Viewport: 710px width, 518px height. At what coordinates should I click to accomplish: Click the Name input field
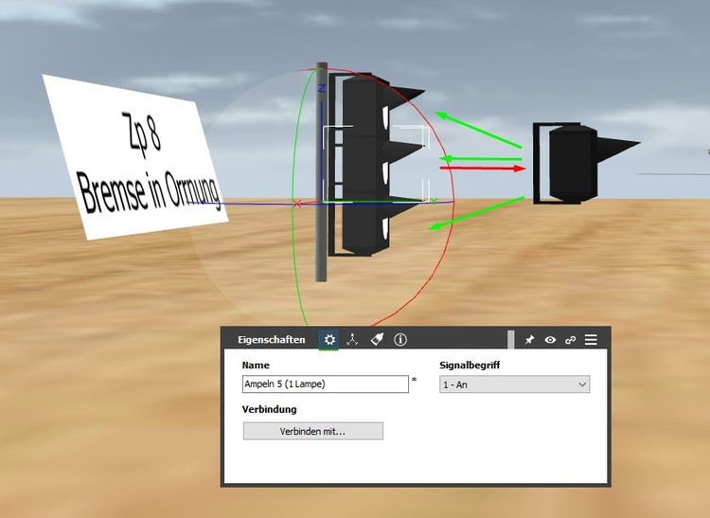(325, 384)
